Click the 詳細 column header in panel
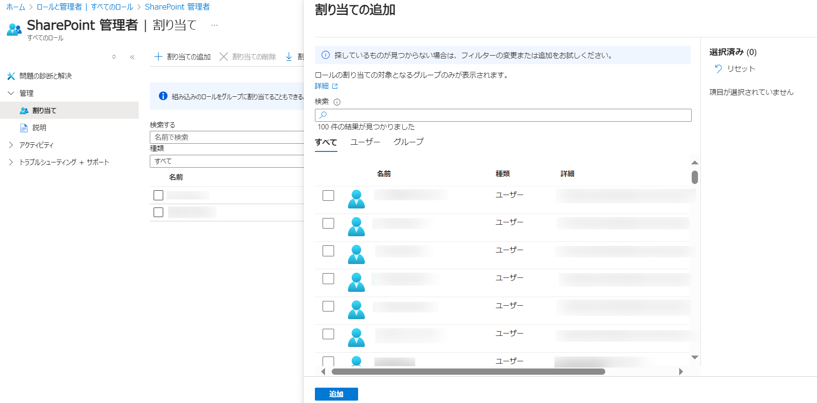This screenshot has width=817, height=403. tap(567, 174)
